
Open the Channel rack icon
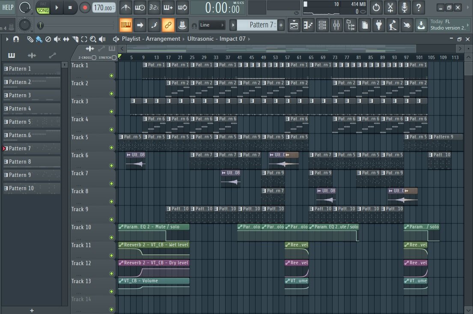point(322,25)
